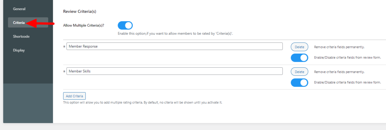The width and height of the screenshot is (386, 130).
Task: Add a new criteria field
Action: click(x=74, y=96)
